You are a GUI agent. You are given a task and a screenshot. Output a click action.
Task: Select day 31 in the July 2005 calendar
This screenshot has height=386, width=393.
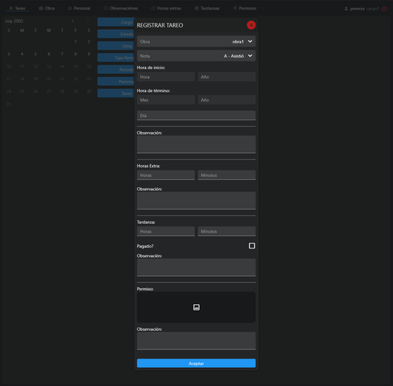point(9,104)
